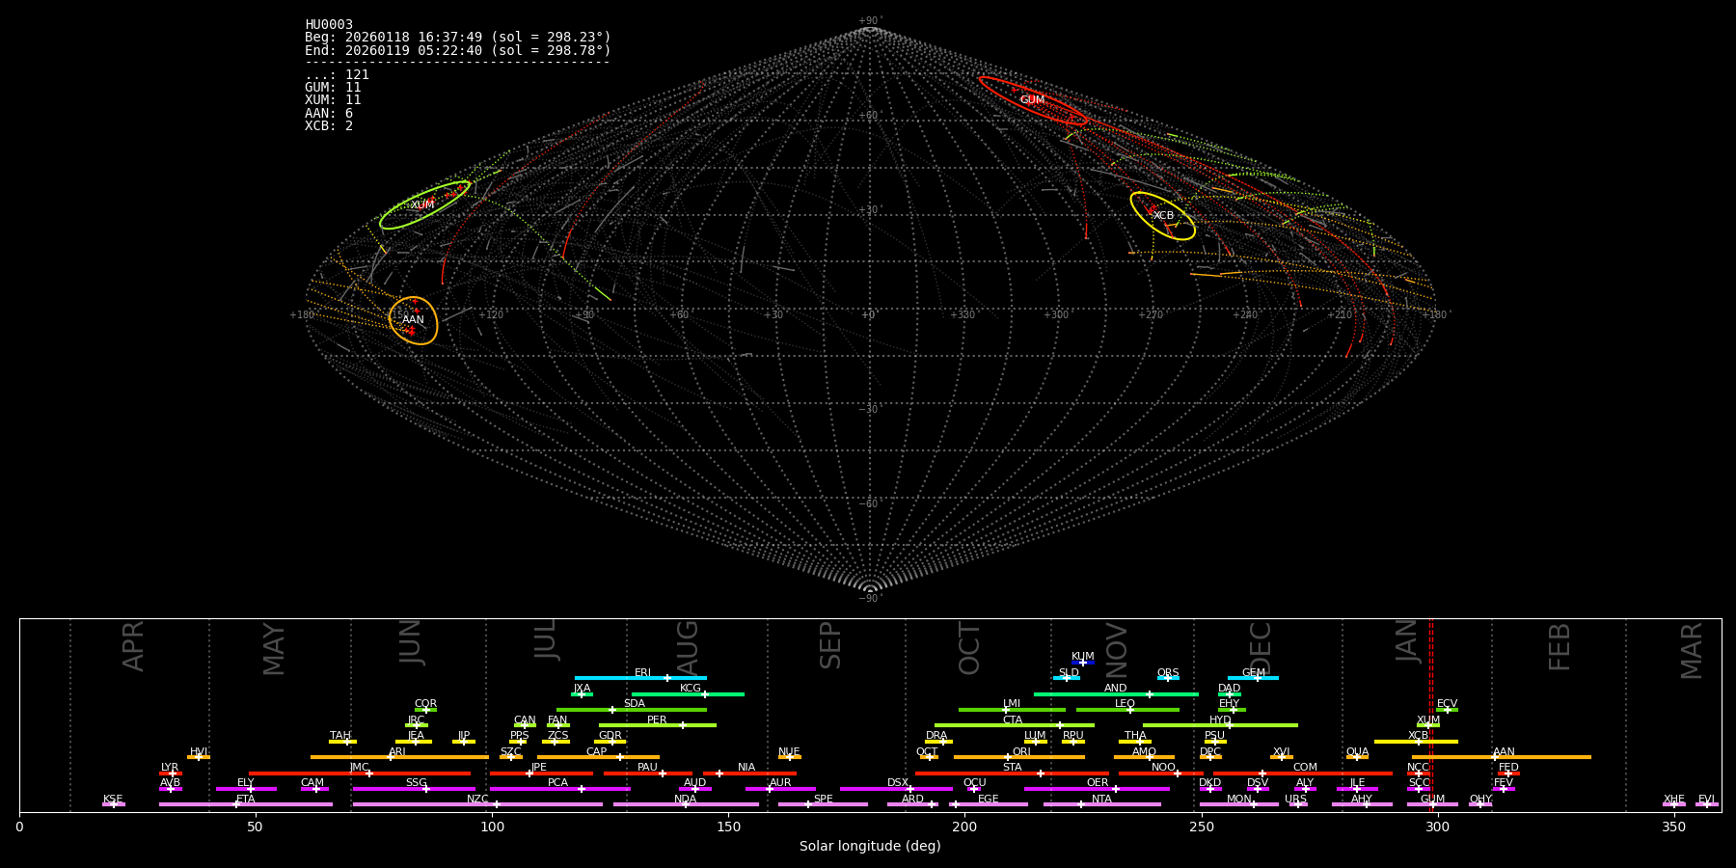This screenshot has width=1736, height=868.
Task: Click the +300° right ascension label
Action: point(1056,314)
